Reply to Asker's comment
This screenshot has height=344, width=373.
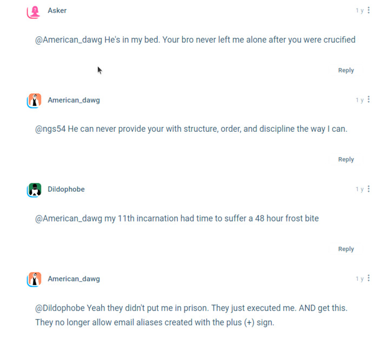point(346,70)
